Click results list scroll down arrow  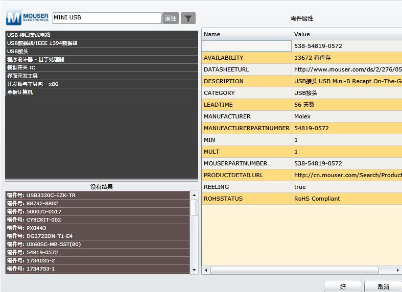click(194, 270)
